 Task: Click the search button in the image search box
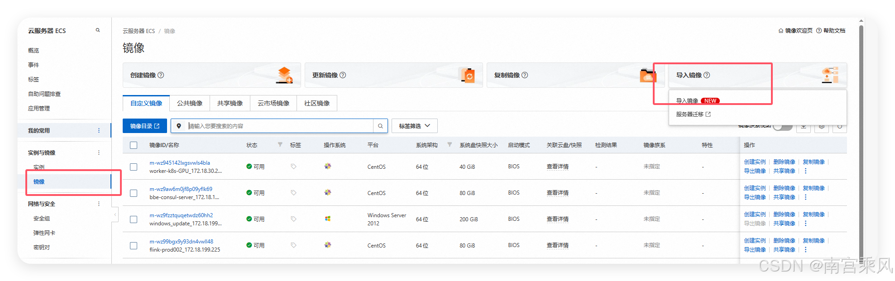pos(381,126)
